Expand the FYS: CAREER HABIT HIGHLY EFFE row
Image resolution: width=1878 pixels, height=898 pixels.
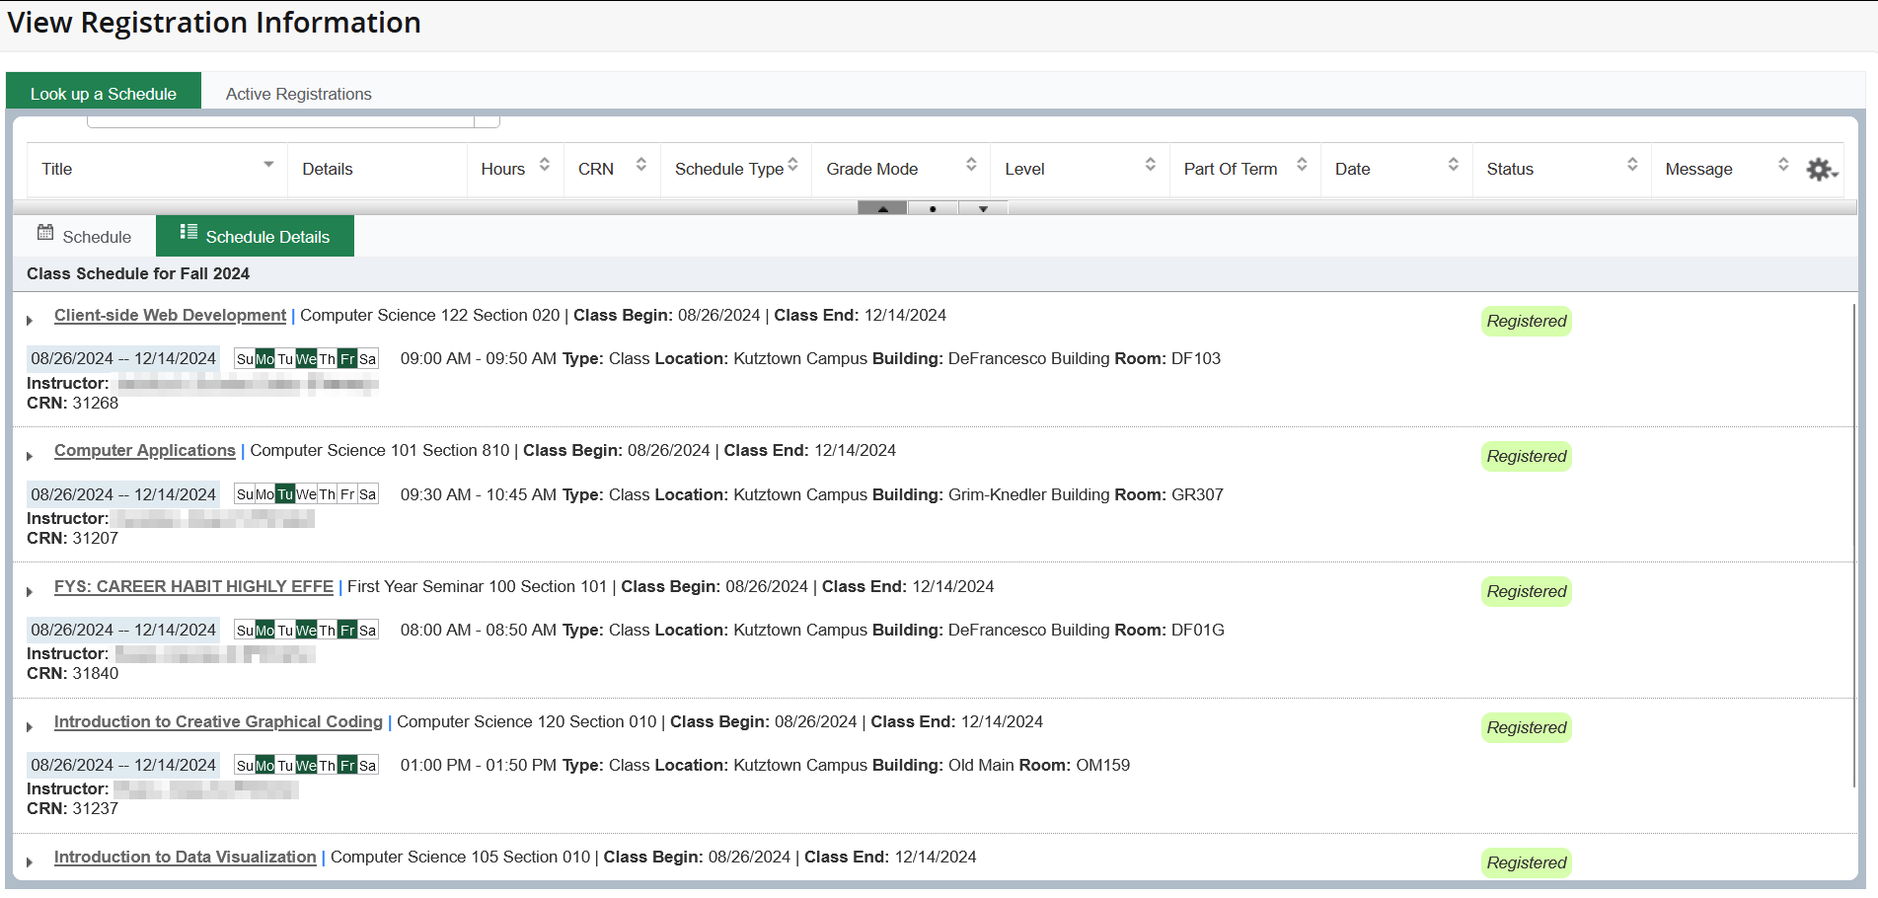pyautogui.click(x=30, y=592)
